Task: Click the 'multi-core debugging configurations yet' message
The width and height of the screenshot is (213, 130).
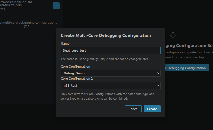Action: 29,24
